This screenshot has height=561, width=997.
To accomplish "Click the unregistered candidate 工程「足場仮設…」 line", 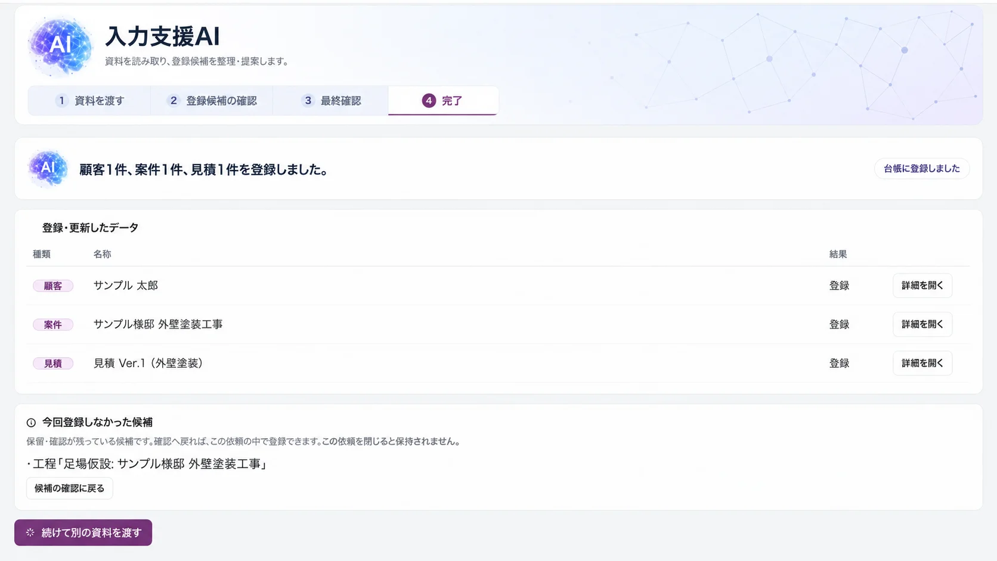I will (146, 464).
